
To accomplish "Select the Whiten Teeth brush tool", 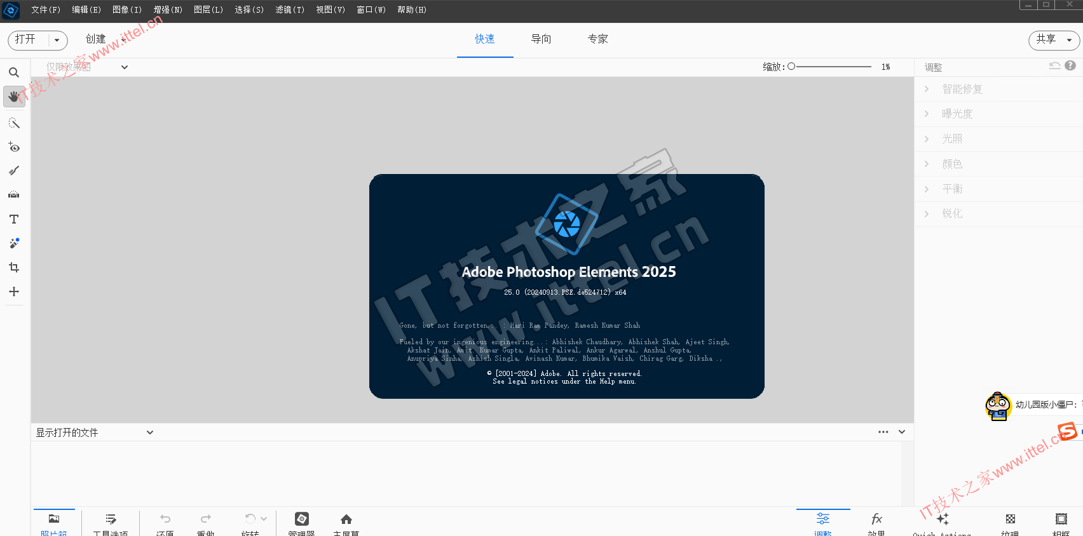I will click(x=14, y=171).
